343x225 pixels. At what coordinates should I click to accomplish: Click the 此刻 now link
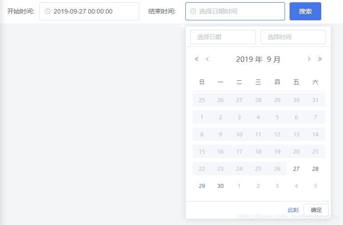(293, 210)
